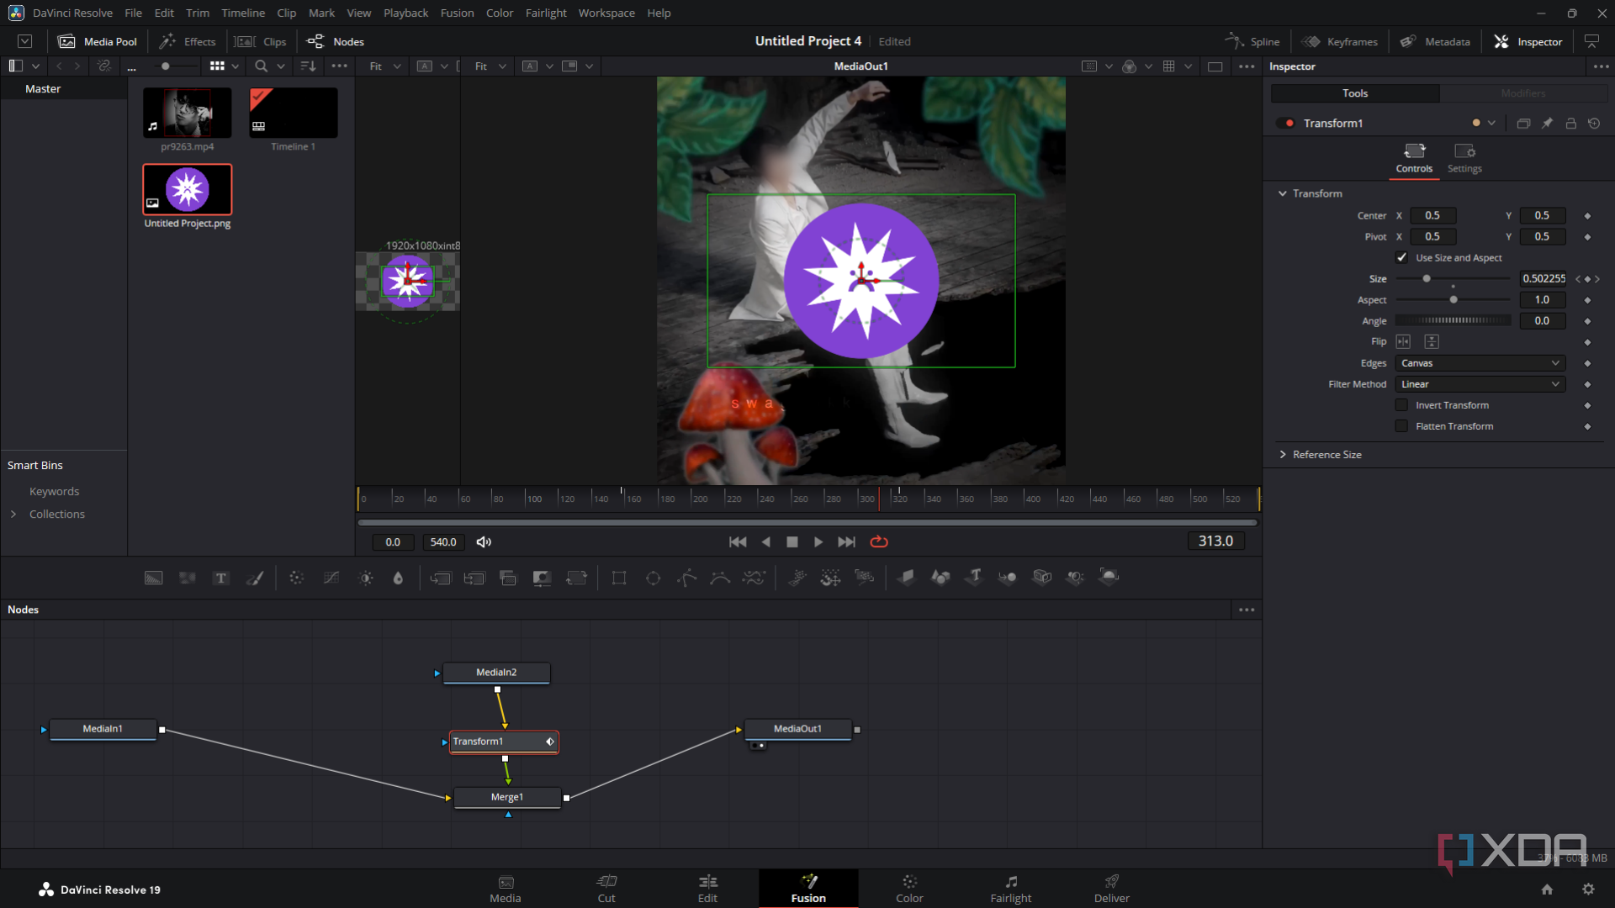
Task: Switch to the Modifiers tab
Action: pyautogui.click(x=1523, y=93)
